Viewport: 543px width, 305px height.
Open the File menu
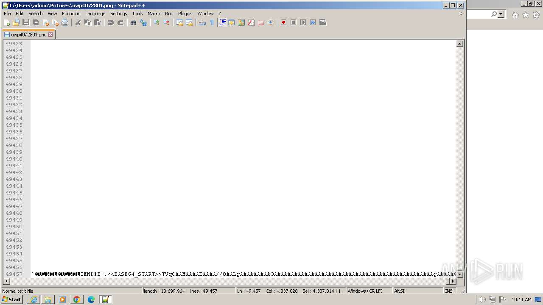point(7,14)
